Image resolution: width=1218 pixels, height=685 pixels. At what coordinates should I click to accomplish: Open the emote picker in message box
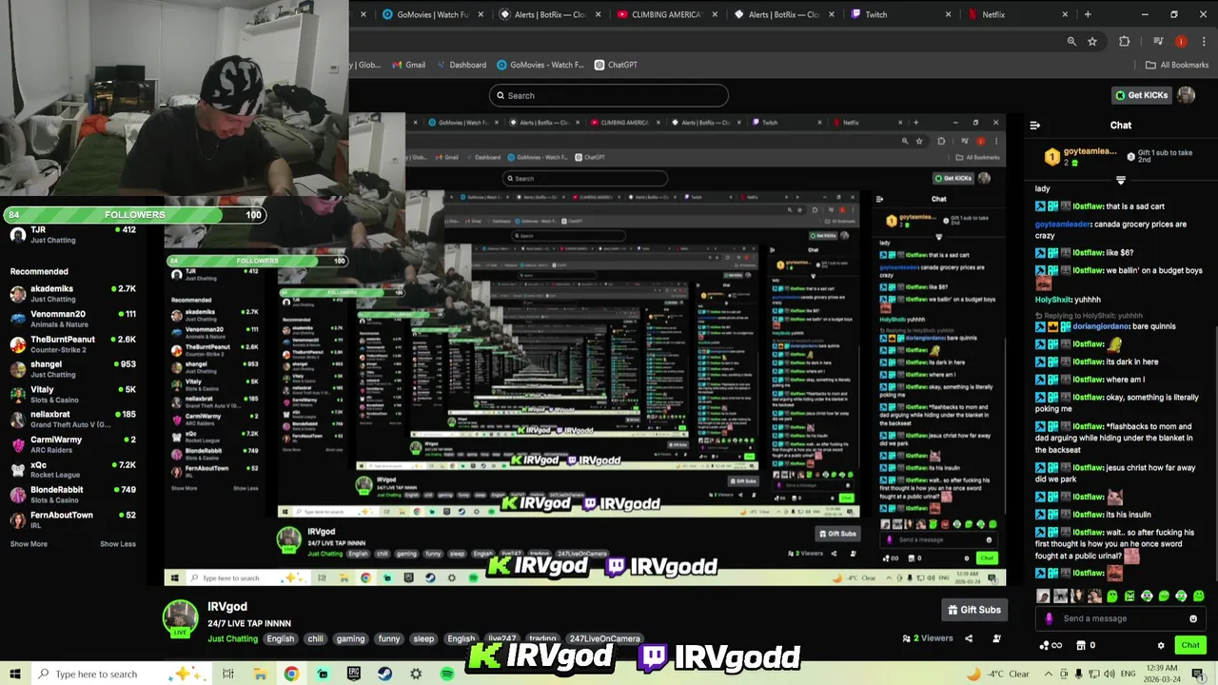[x=1193, y=618]
